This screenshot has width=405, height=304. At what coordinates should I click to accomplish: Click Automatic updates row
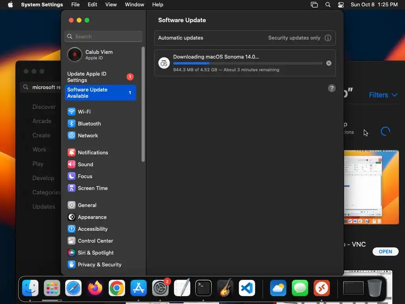click(x=245, y=38)
